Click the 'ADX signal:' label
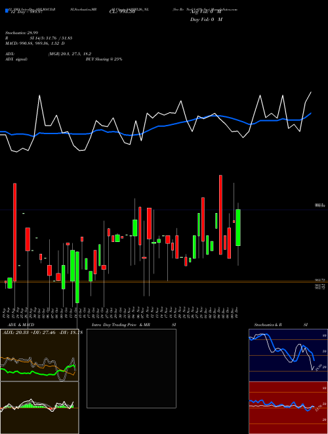The image size is (328, 434). pyautogui.click(x=16, y=59)
